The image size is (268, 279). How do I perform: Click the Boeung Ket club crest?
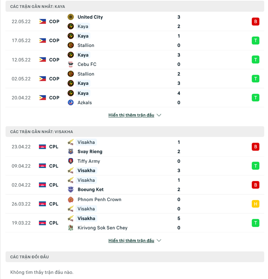click(71, 190)
